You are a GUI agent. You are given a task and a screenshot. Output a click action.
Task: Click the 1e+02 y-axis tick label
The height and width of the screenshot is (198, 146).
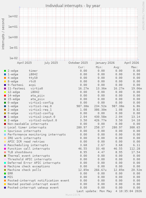(x=13, y=16)
